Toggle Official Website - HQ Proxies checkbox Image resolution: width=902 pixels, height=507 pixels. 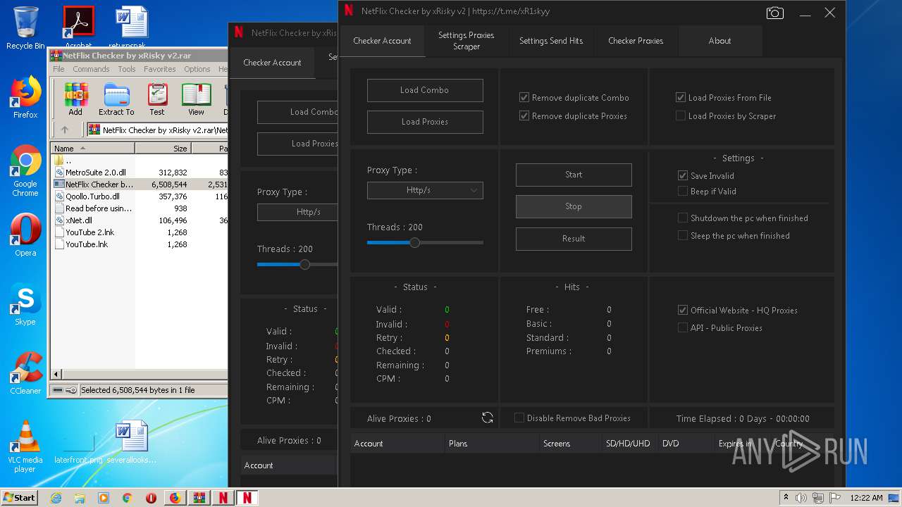(x=683, y=310)
